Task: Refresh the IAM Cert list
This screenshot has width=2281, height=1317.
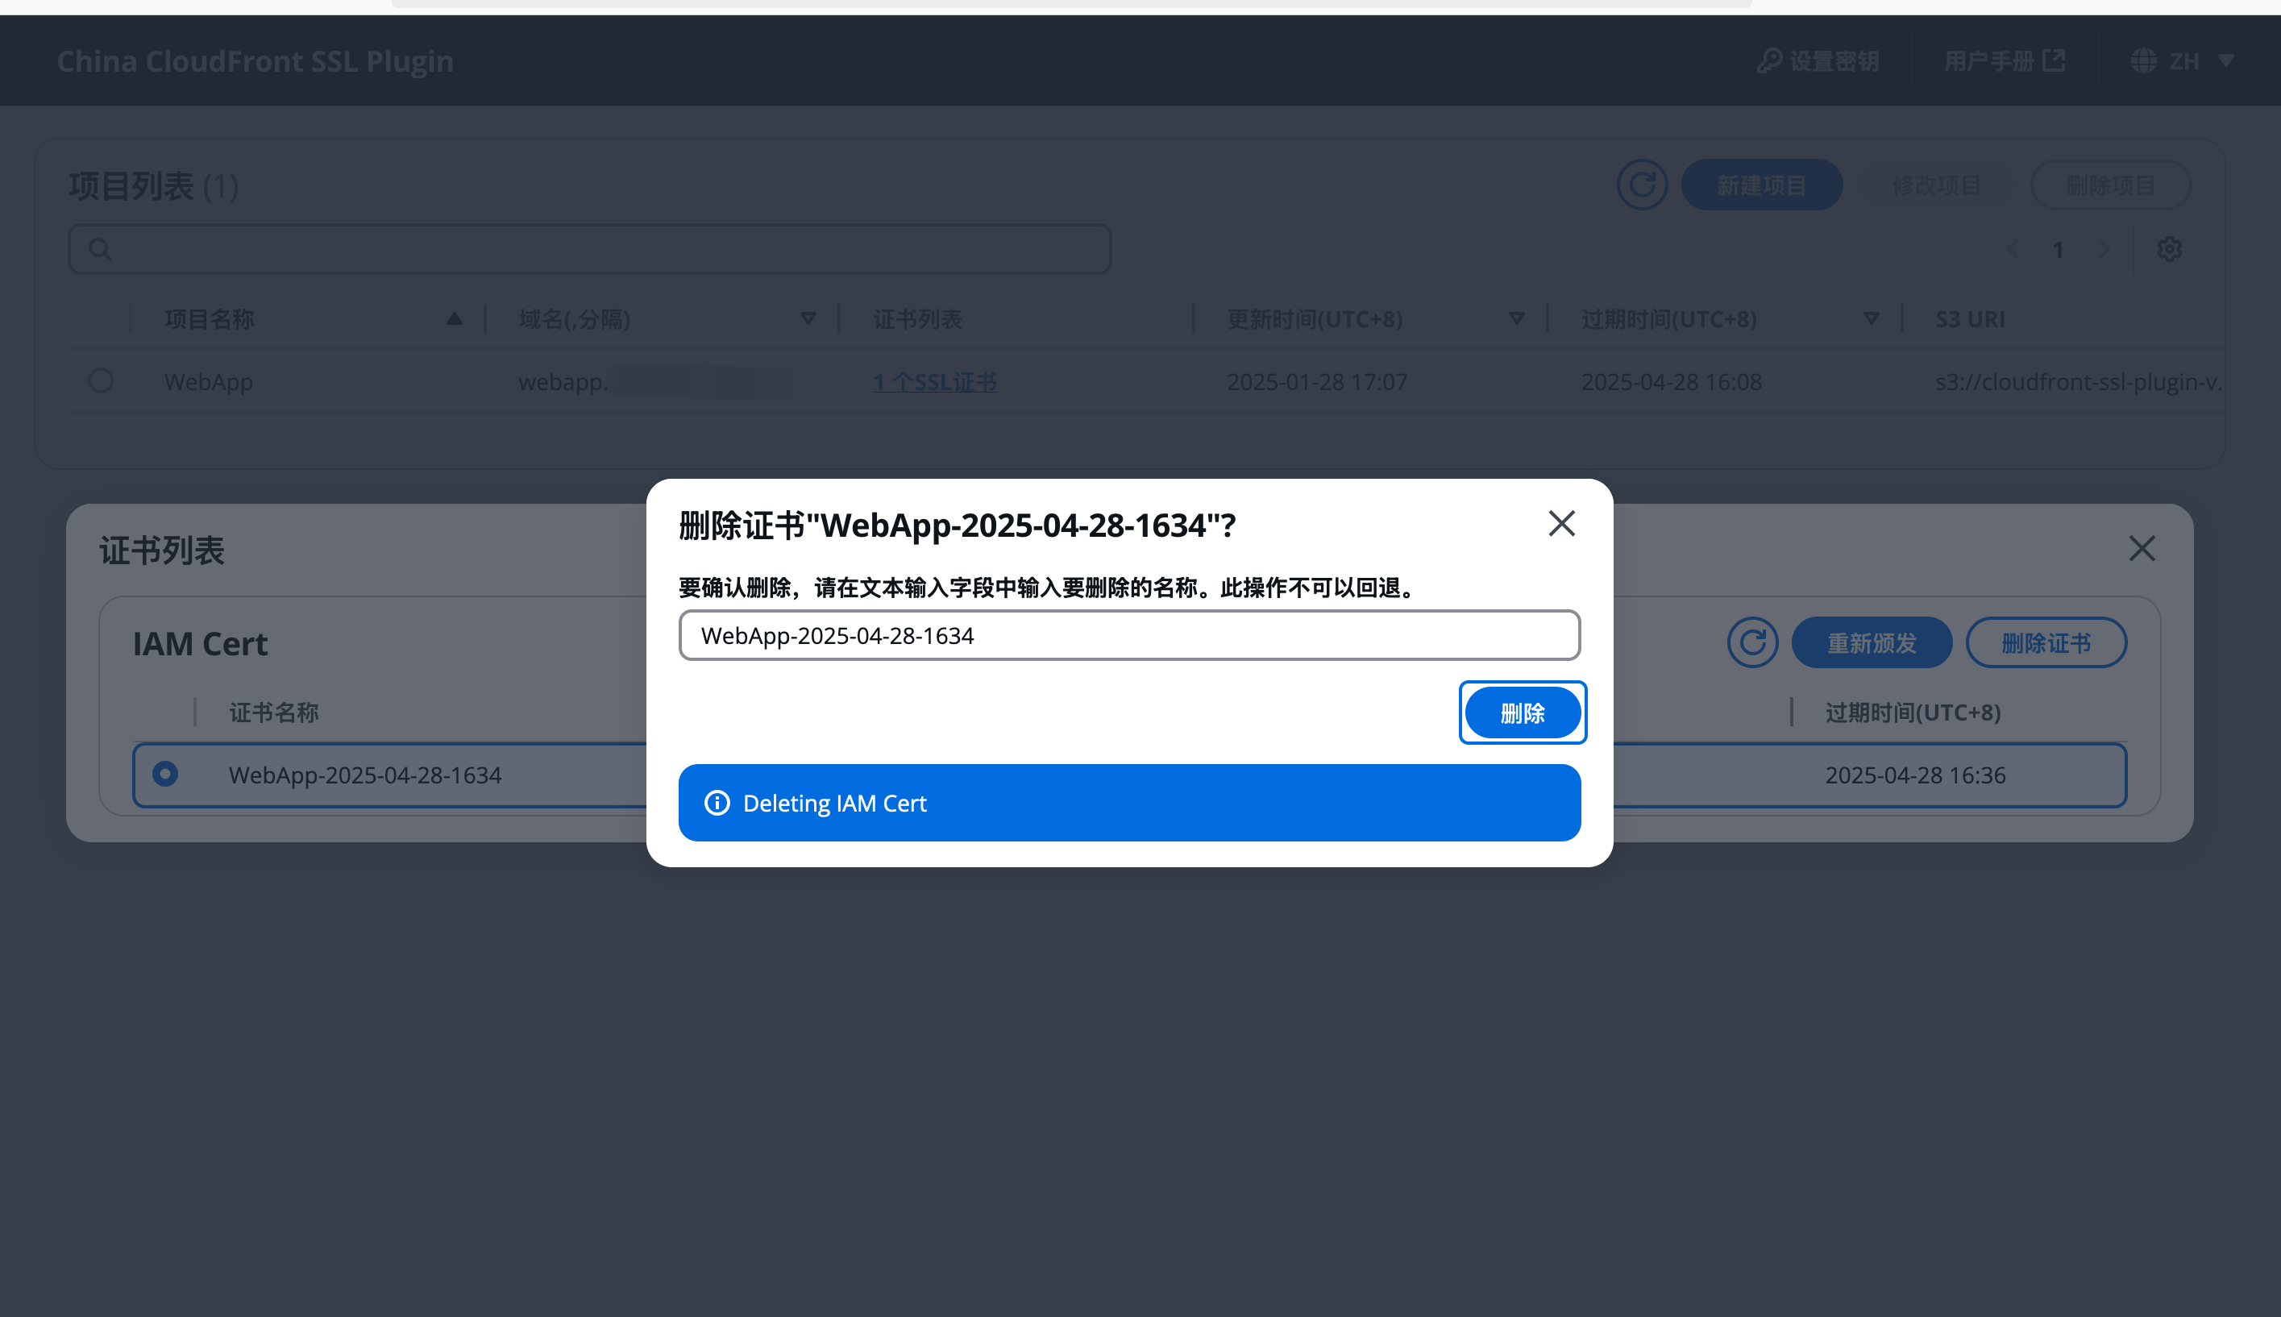Action: [x=1752, y=643]
